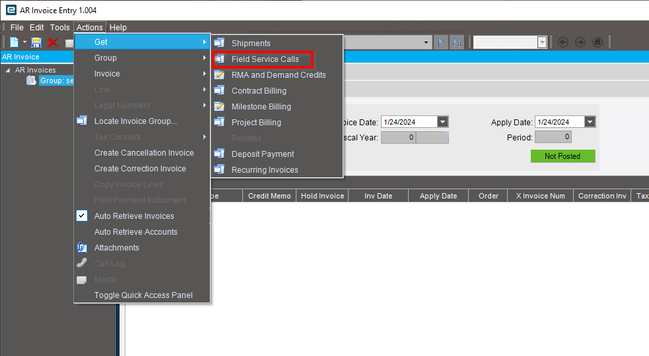This screenshot has width=649, height=356.
Task: Open the Invoice Date calendar dropdown
Action: (x=443, y=121)
